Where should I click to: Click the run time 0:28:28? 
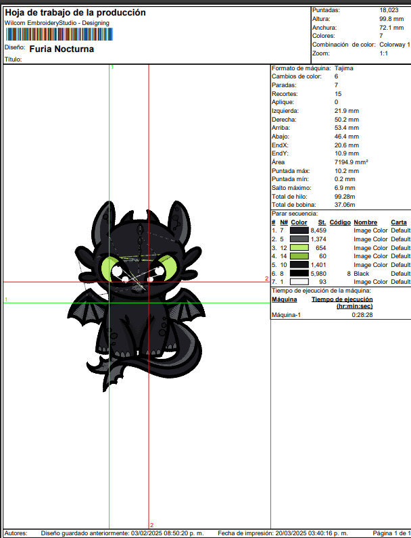[362, 315]
